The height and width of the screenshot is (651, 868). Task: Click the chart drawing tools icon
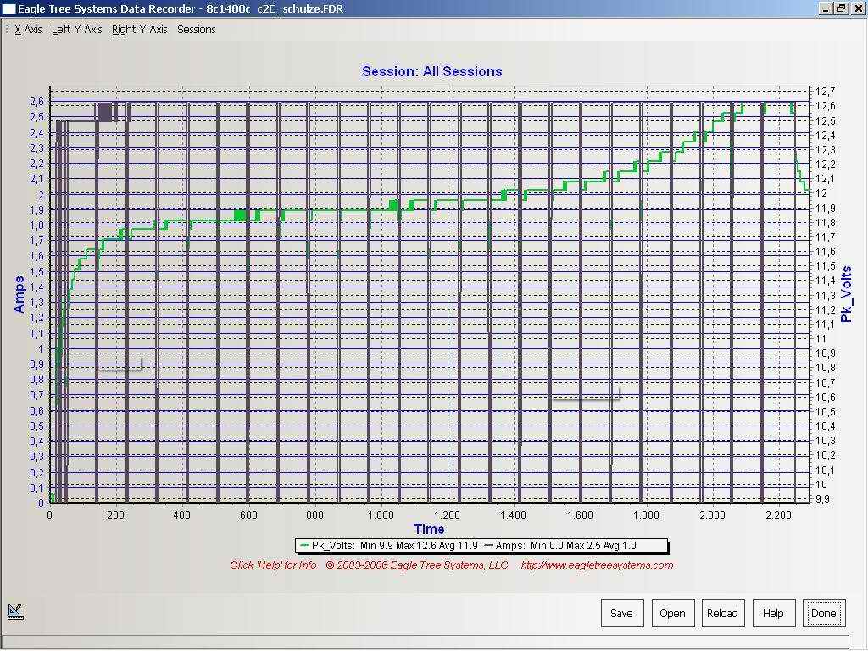(14, 609)
